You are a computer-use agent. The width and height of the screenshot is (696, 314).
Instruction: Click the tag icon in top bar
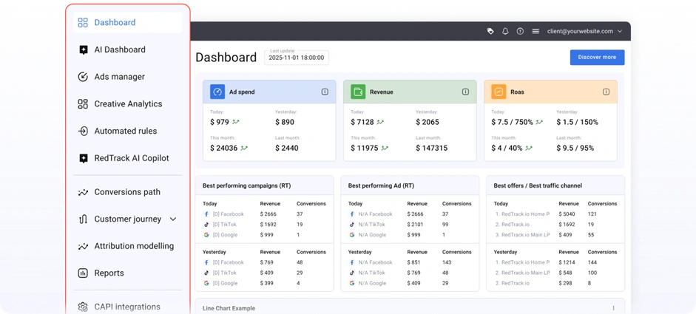click(490, 32)
